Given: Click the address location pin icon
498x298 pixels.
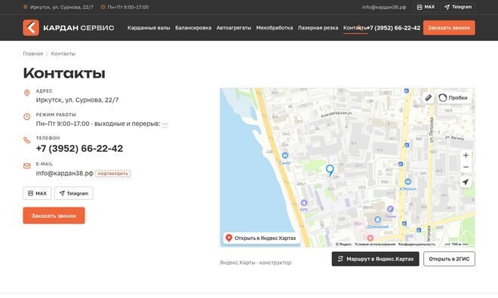Looking at the screenshot, I should click(x=27, y=93).
